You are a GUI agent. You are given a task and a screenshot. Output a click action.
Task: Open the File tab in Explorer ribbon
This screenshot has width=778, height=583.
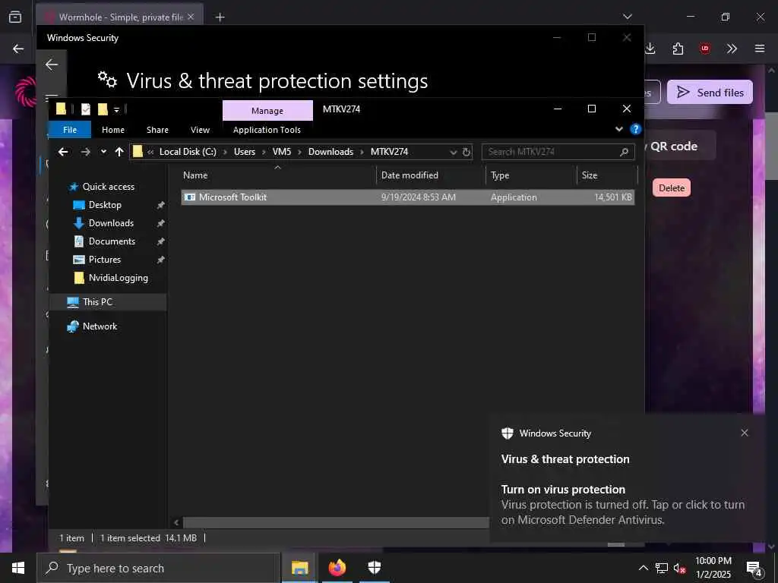point(69,130)
